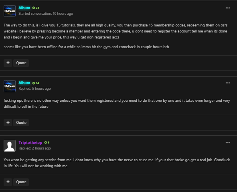Open Album username link on 5 hours ago reply

click(24, 83)
